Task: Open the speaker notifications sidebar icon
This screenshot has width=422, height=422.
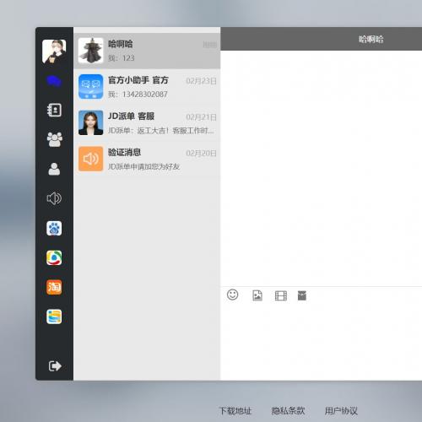Action: 54,198
